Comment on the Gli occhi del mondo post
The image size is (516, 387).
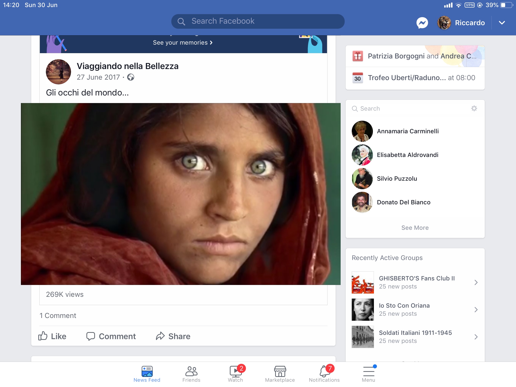click(x=111, y=336)
